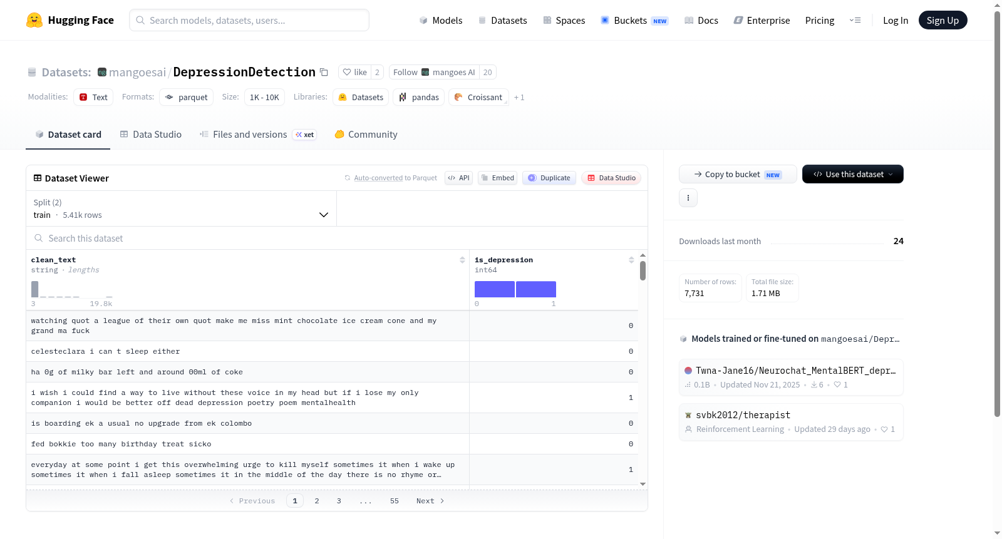The image size is (1002, 539).
Task: Open the Buckets page
Action: tap(634, 20)
